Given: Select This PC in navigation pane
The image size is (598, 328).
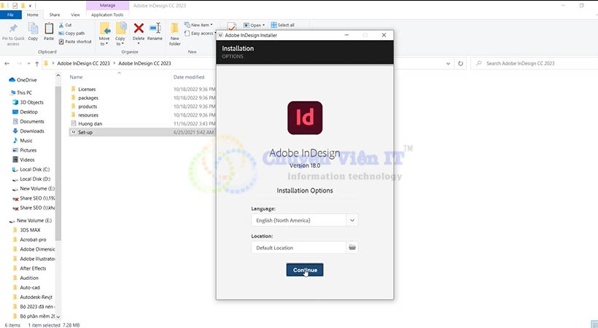Looking at the screenshot, I should click(24, 93).
